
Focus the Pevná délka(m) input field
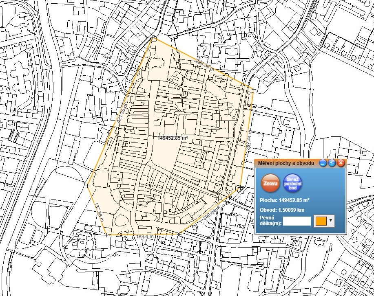pos(297,221)
